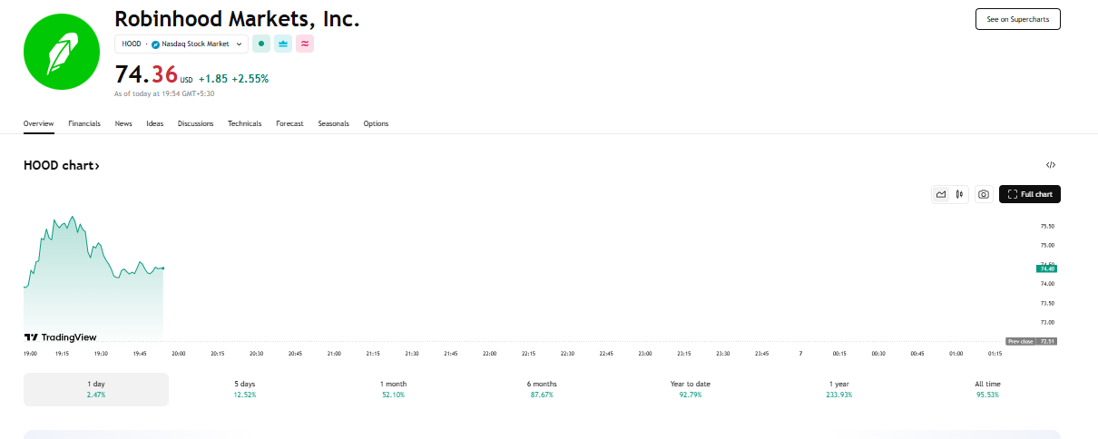This screenshot has width=1098, height=439.
Task: Go to the Options tab
Action: (376, 123)
